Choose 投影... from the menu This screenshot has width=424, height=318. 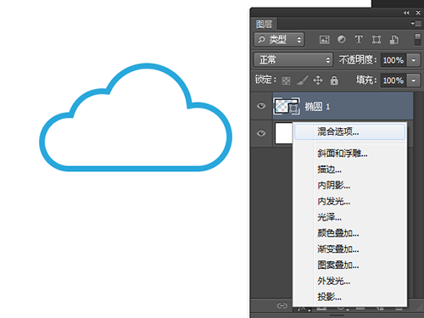point(350,297)
